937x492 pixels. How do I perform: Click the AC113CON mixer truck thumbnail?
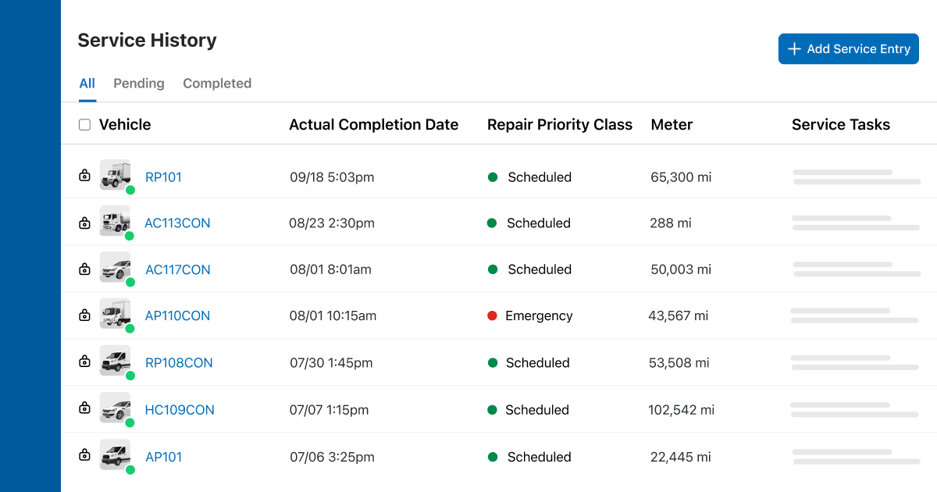tap(115, 221)
